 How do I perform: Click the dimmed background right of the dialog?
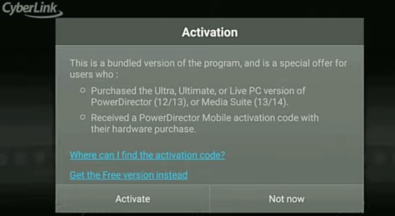379,113
